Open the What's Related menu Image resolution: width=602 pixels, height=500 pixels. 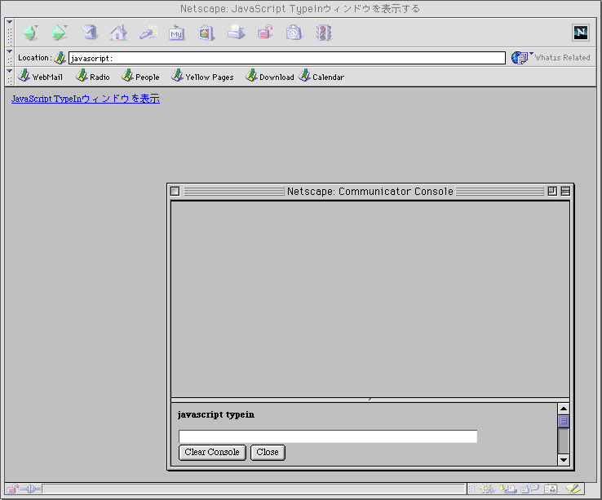coord(551,58)
